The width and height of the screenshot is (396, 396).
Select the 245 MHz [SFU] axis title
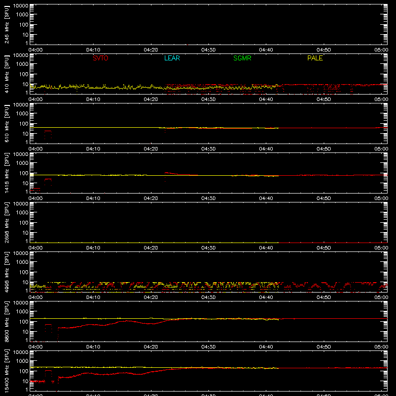click(6, 24)
